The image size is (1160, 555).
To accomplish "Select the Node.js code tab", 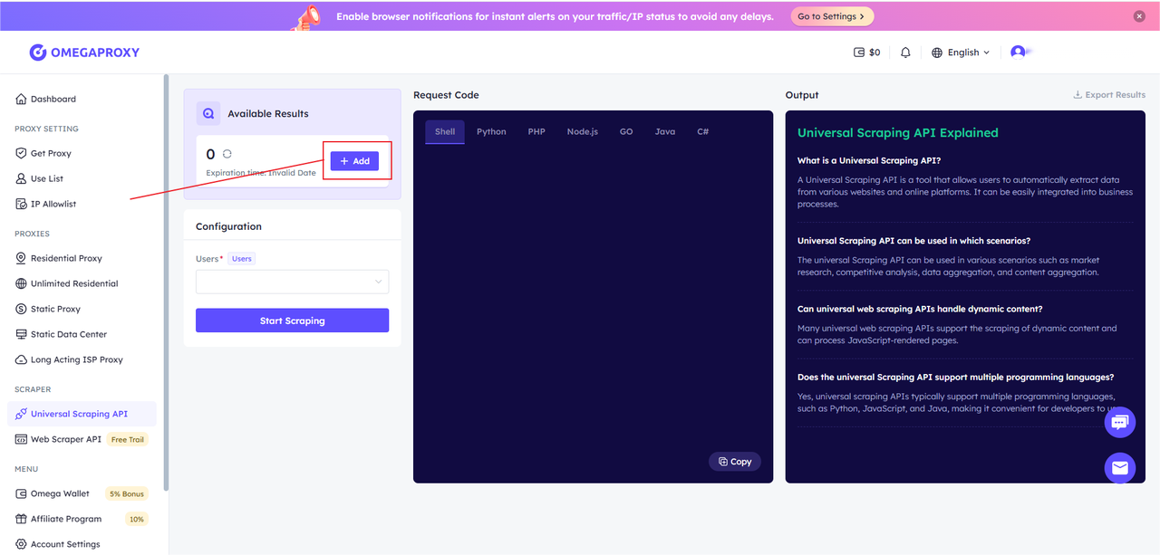I will [x=582, y=131].
